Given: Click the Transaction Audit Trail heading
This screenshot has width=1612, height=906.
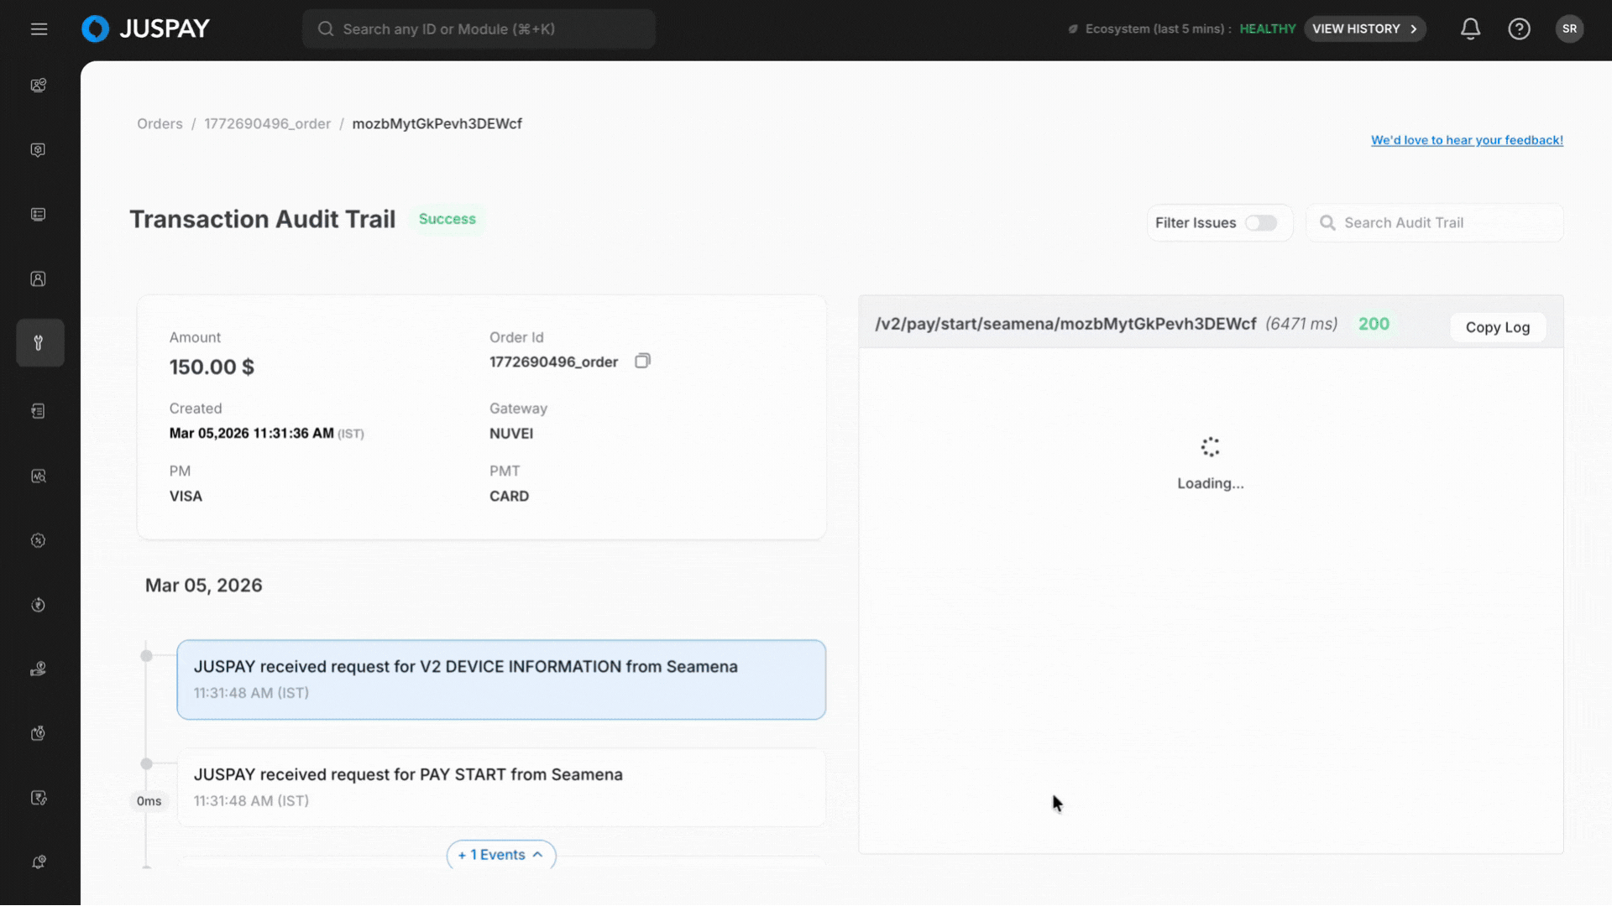Looking at the screenshot, I should (x=262, y=219).
